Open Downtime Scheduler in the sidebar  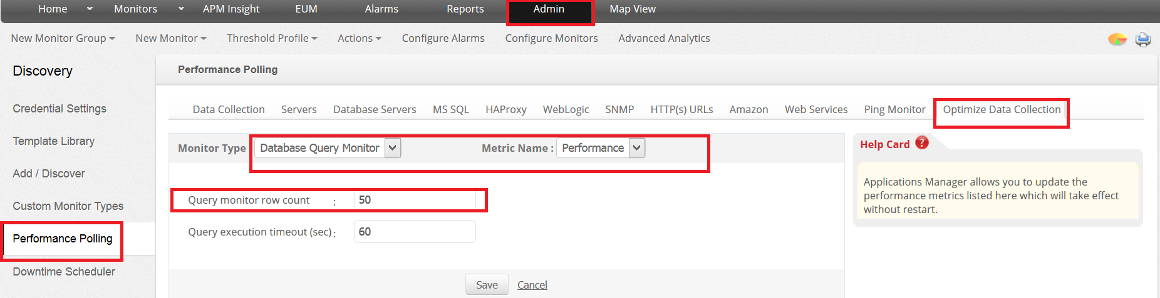pos(64,272)
